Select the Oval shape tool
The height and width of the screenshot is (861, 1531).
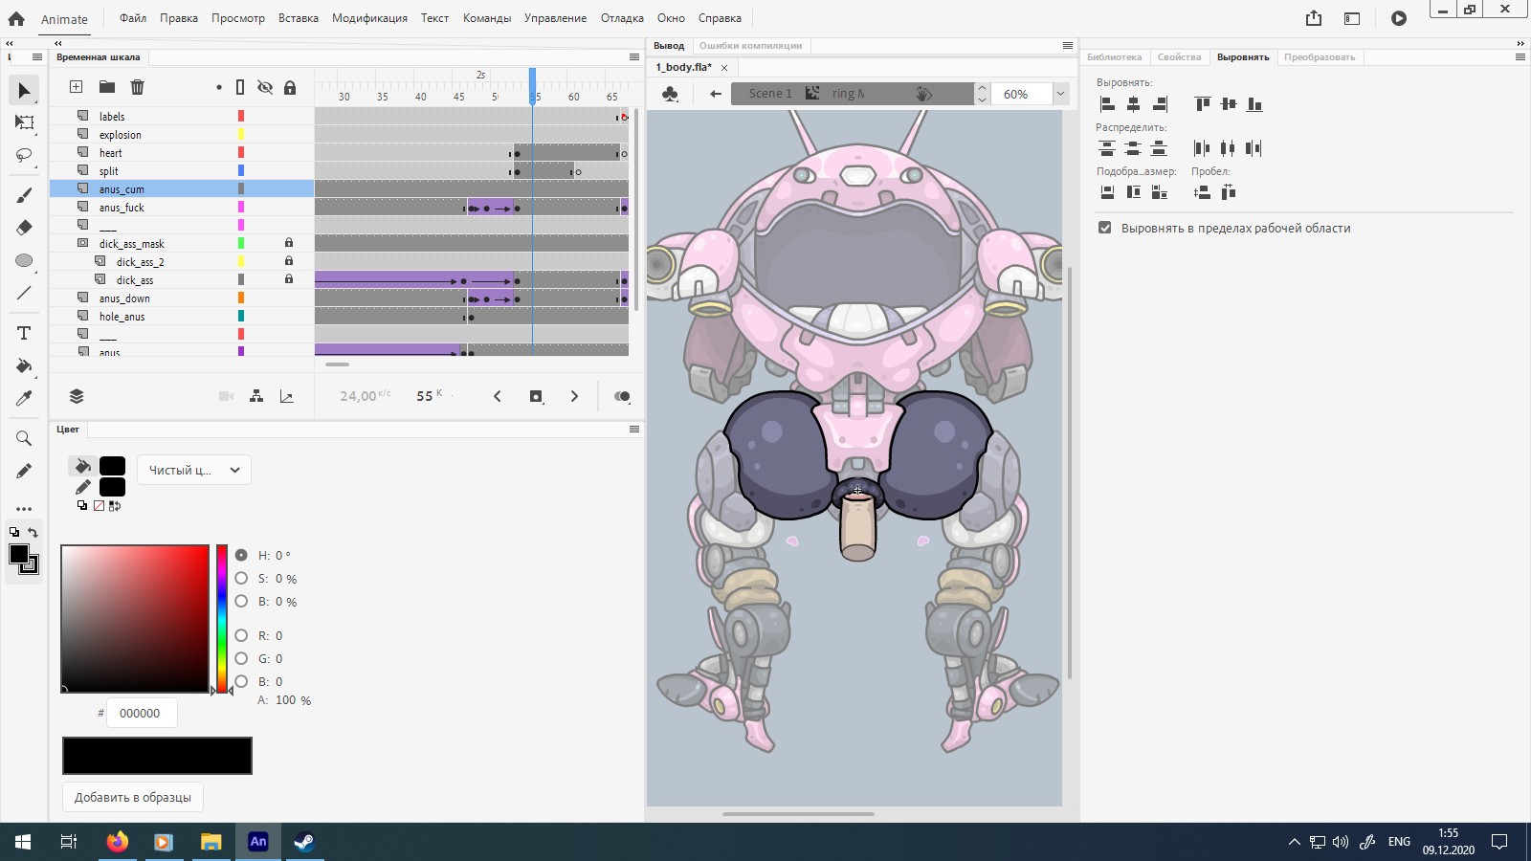(24, 260)
